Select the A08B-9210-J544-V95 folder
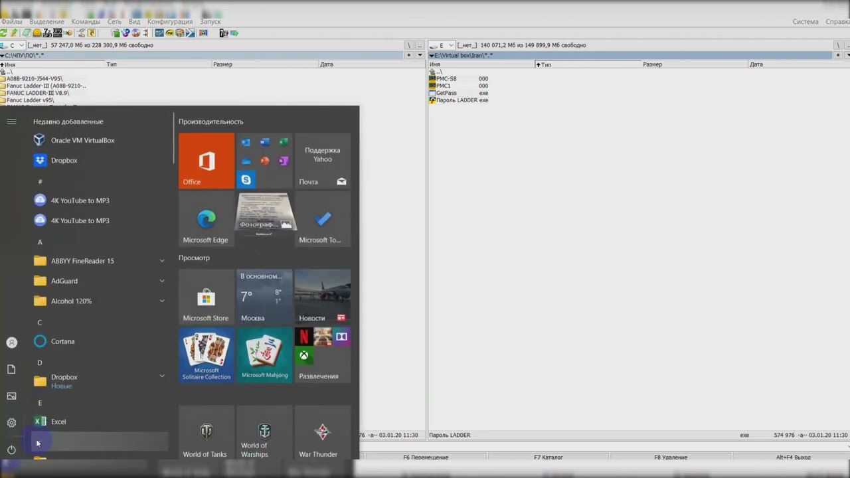This screenshot has height=478, width=850. (32, 79)
